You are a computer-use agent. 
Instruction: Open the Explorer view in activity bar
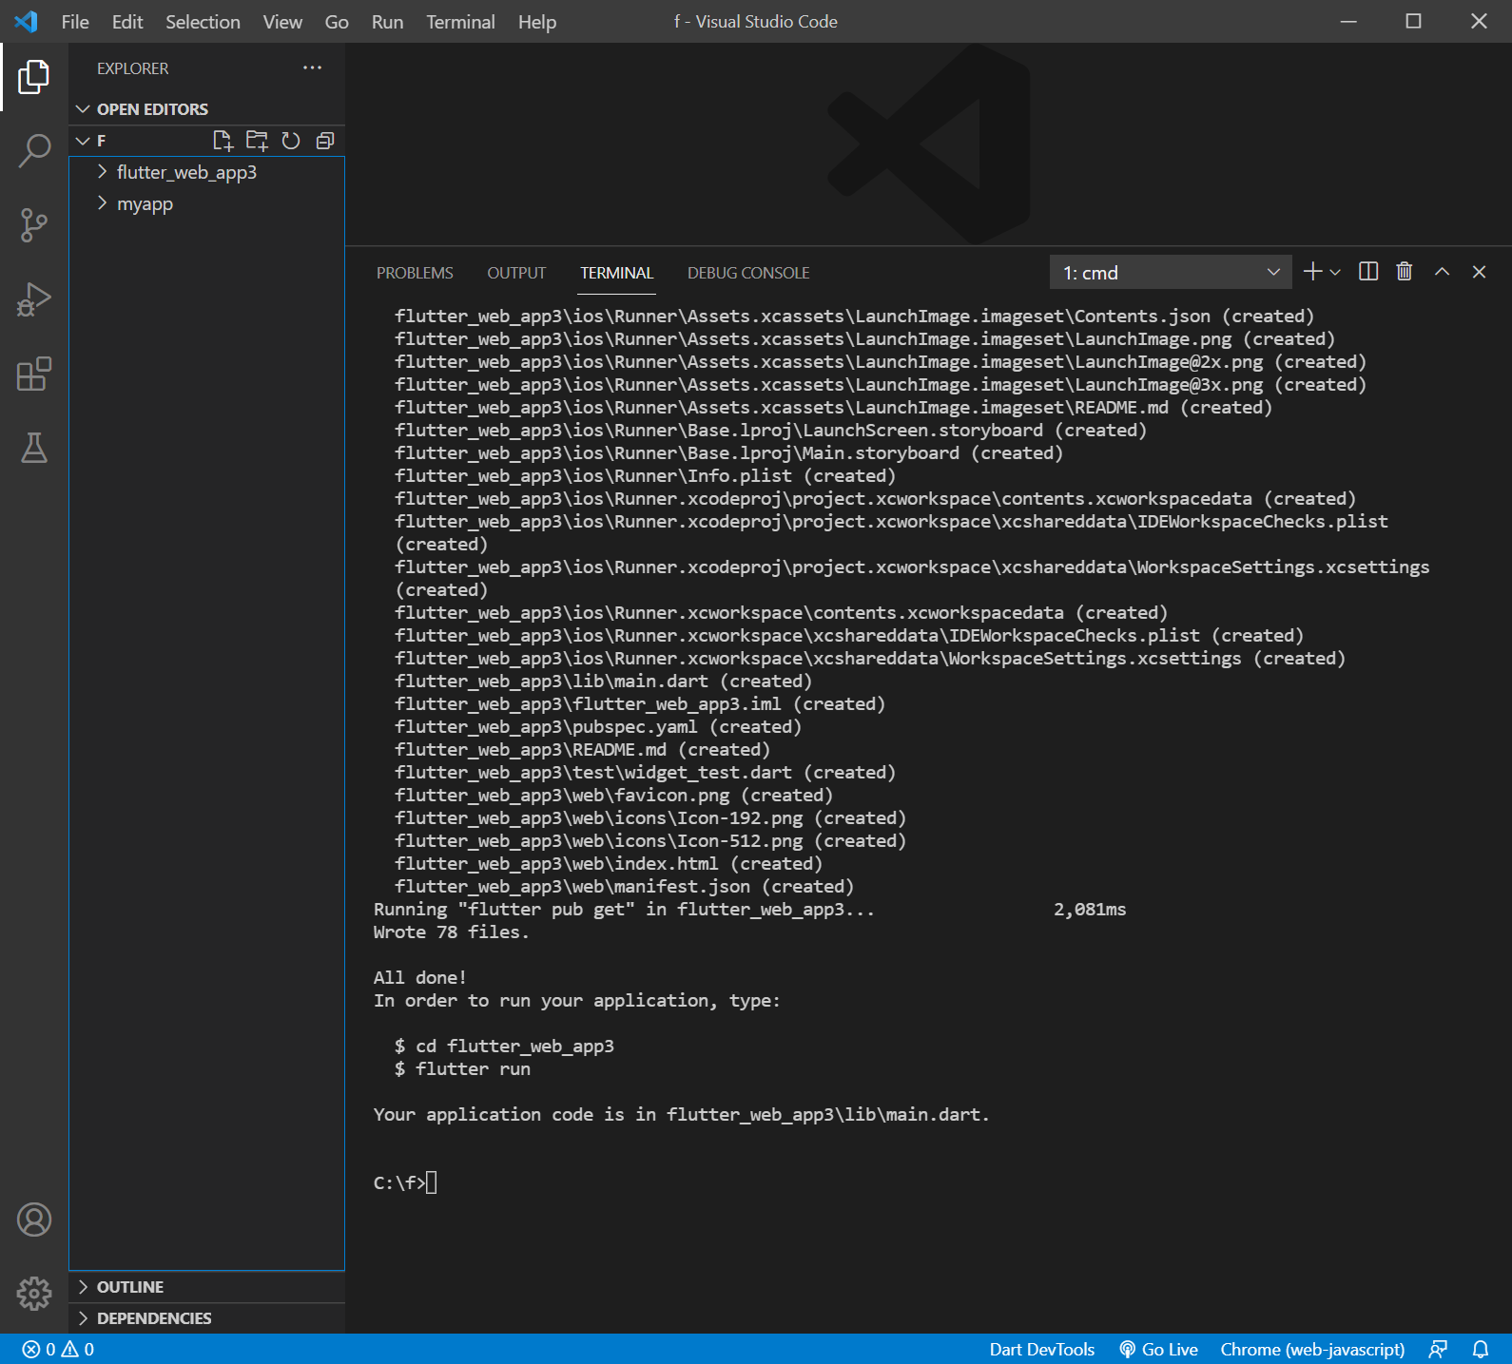coord(34,77)
